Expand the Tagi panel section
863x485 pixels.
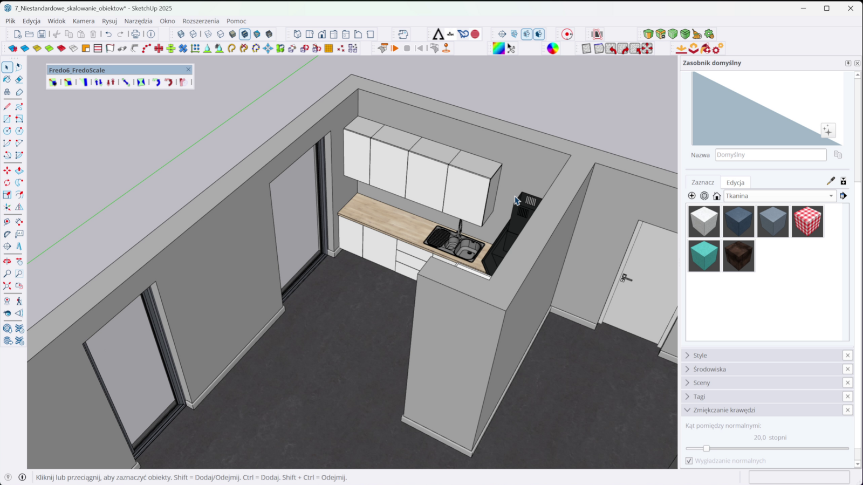click(699, 397)
